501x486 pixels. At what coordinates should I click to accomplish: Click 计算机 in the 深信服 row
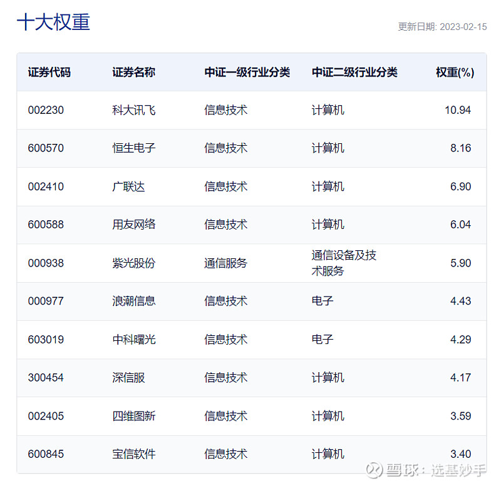click(x=328, y=378)
